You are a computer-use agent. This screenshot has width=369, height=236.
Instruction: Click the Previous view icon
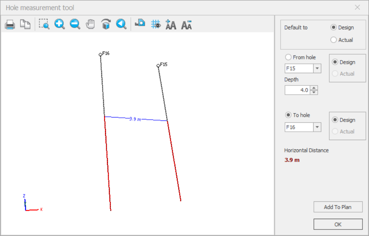pos(121,24)
